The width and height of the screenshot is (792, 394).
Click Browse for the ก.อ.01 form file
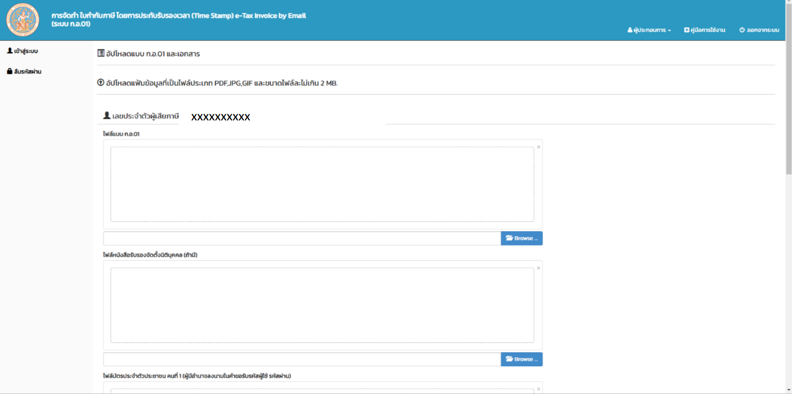tap(521, 238)
